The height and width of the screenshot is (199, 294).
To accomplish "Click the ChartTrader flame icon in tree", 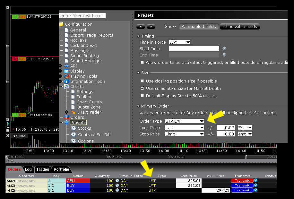I will 73,112.
